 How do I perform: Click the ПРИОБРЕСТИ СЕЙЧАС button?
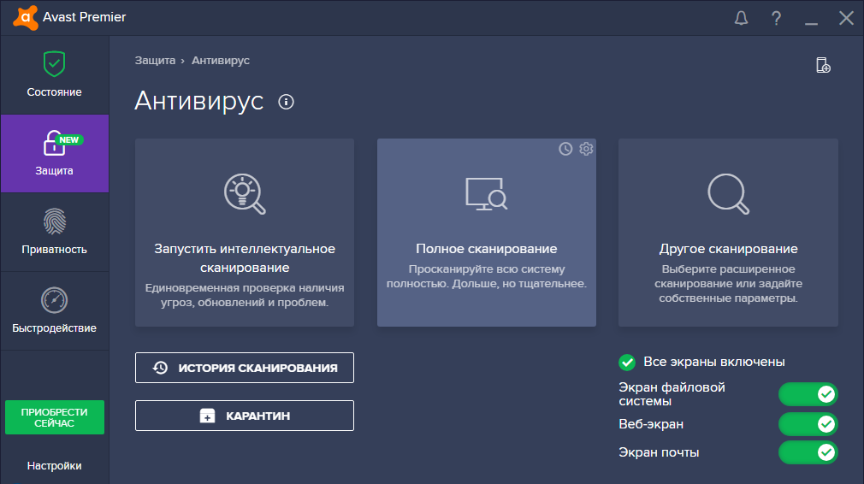(55, 417)
